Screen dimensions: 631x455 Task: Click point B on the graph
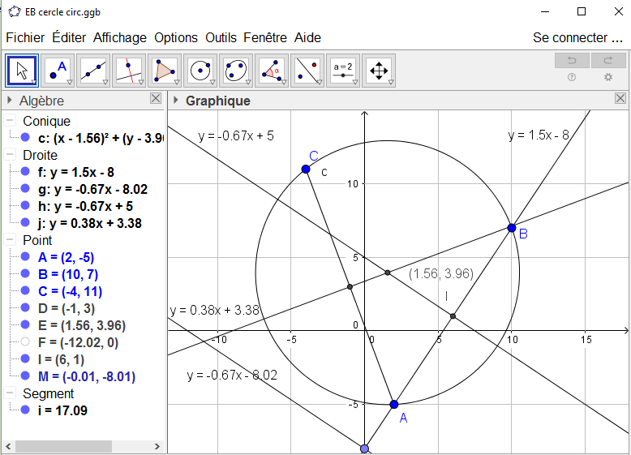512,228
